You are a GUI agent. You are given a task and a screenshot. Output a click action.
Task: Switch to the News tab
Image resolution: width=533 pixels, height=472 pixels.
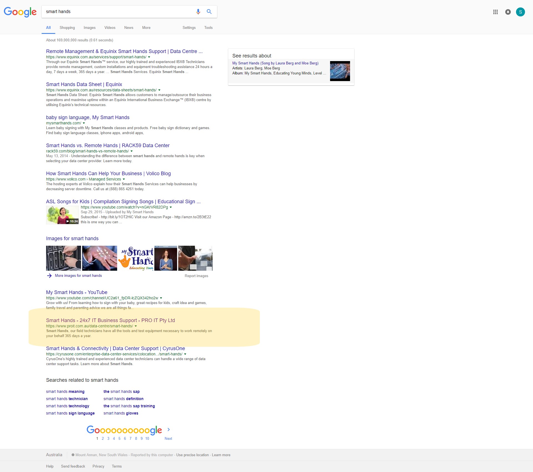tap(129, 28)
